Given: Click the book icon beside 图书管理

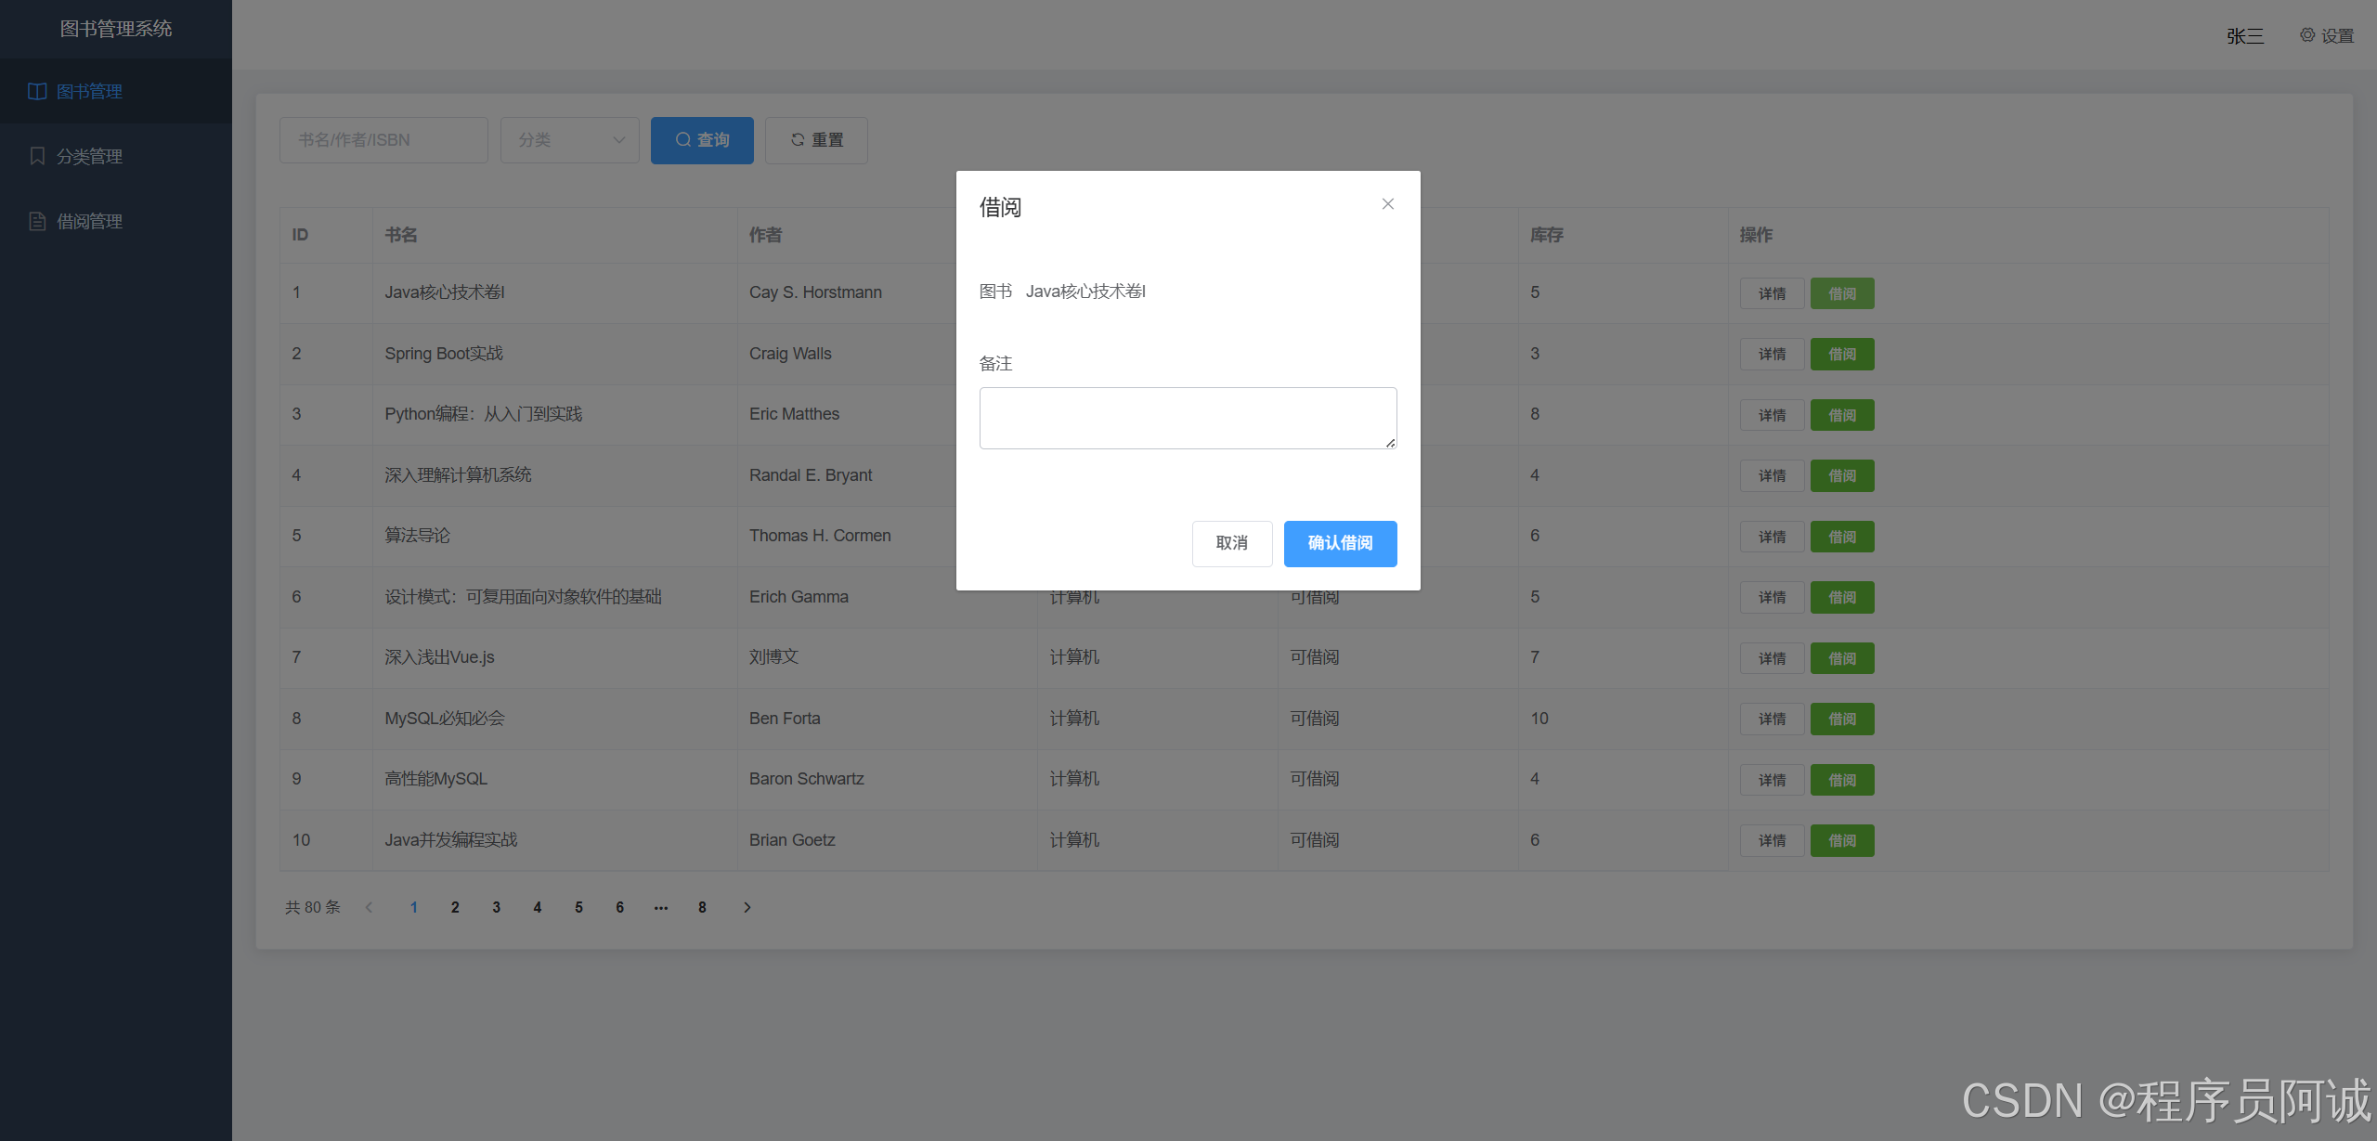Looking at the screenshot, I should point(37,91).
